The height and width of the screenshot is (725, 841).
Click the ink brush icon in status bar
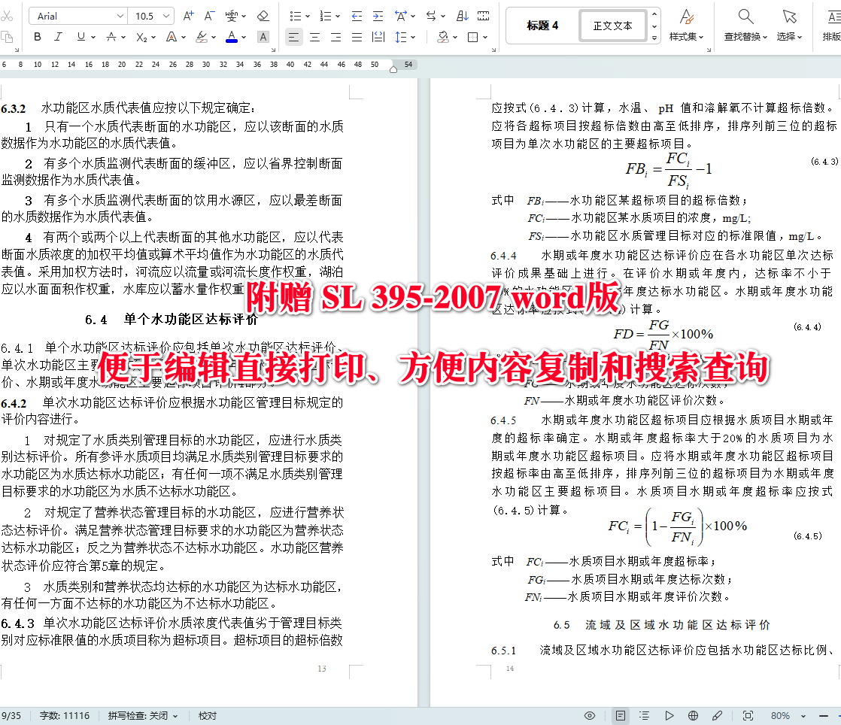[716, 715]
